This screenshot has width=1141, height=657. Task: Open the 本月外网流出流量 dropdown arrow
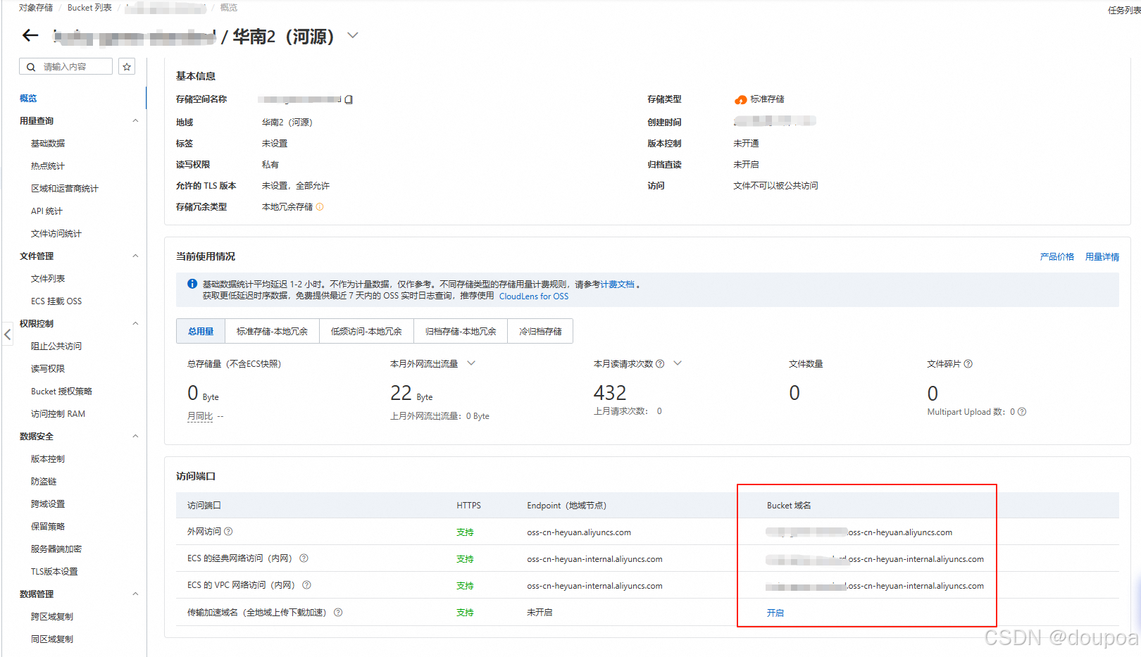pos(471,363)
